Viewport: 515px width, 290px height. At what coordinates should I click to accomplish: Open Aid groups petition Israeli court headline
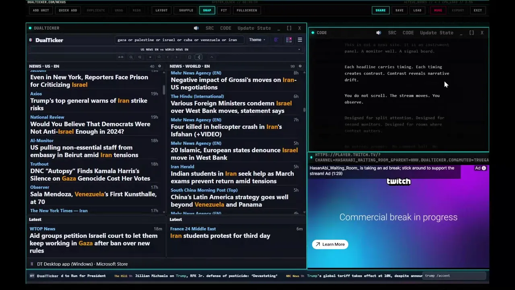point(93,243)
